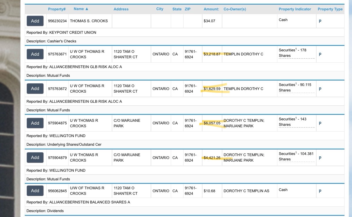Open Property Type P icon for row 956230234
The height and width of the screenshot is (217, 352).
(x=320, y=21)
